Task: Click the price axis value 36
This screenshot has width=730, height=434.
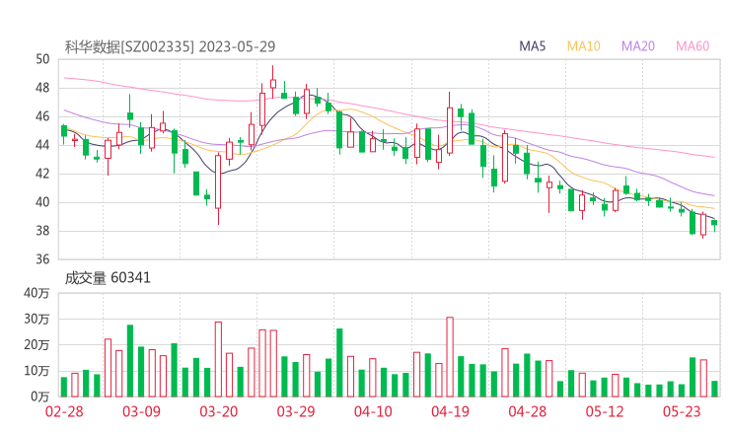Action: [42, 258]
